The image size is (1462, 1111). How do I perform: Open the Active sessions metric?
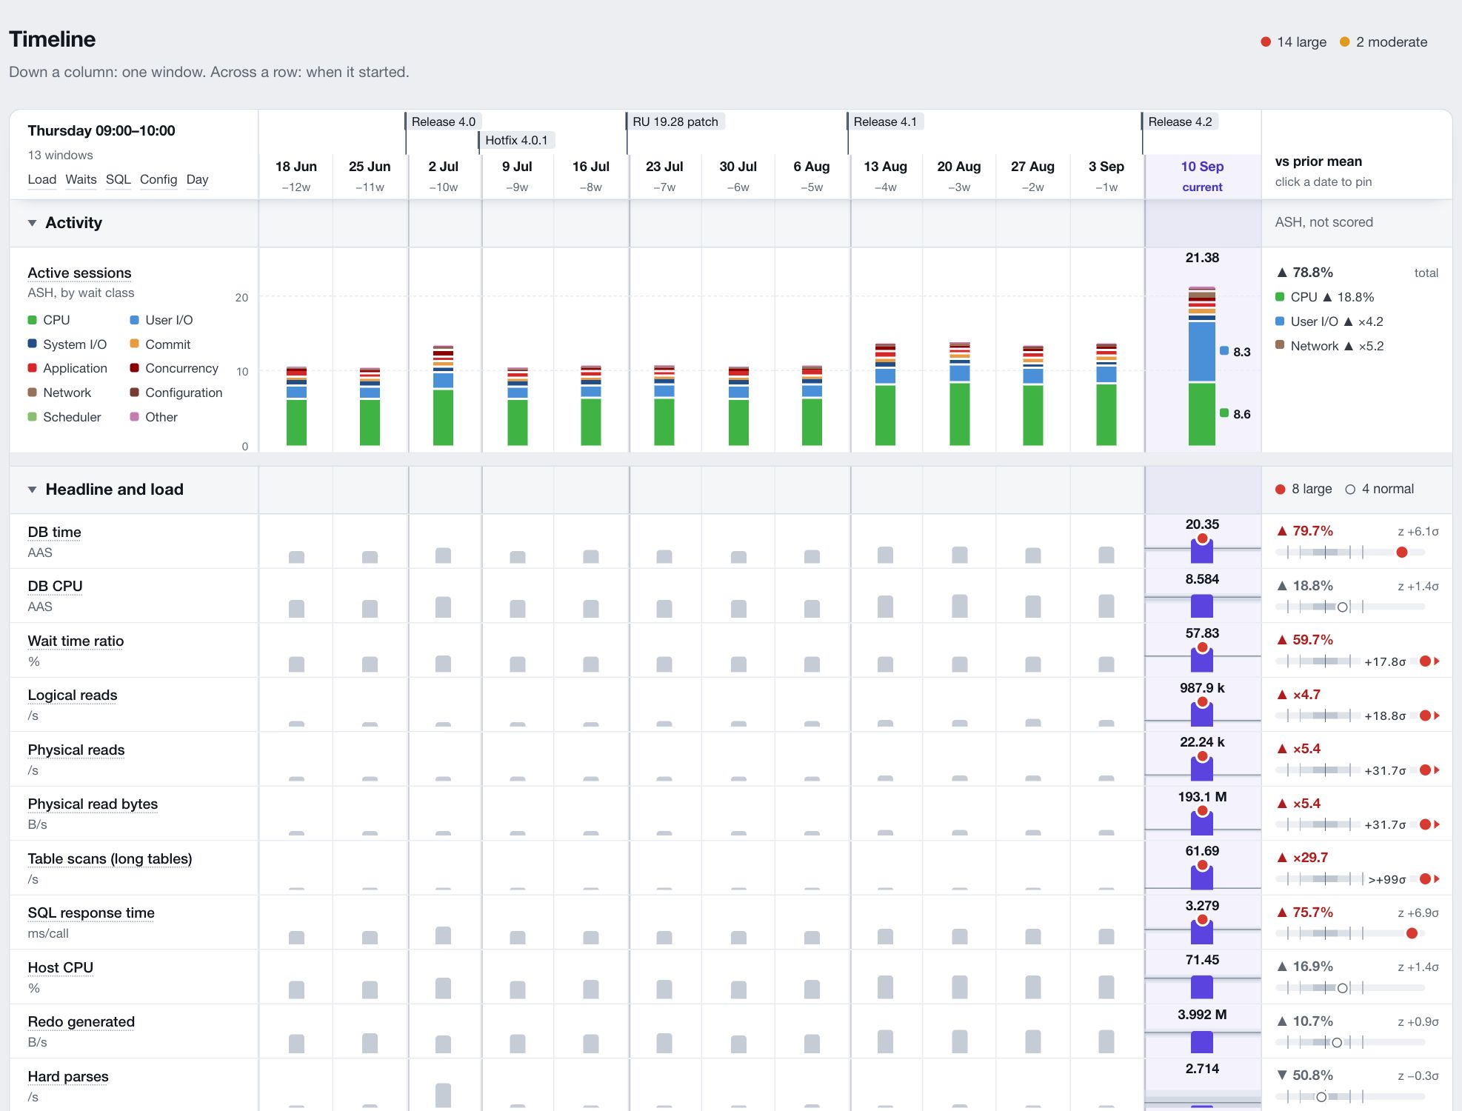pos(79,273)
